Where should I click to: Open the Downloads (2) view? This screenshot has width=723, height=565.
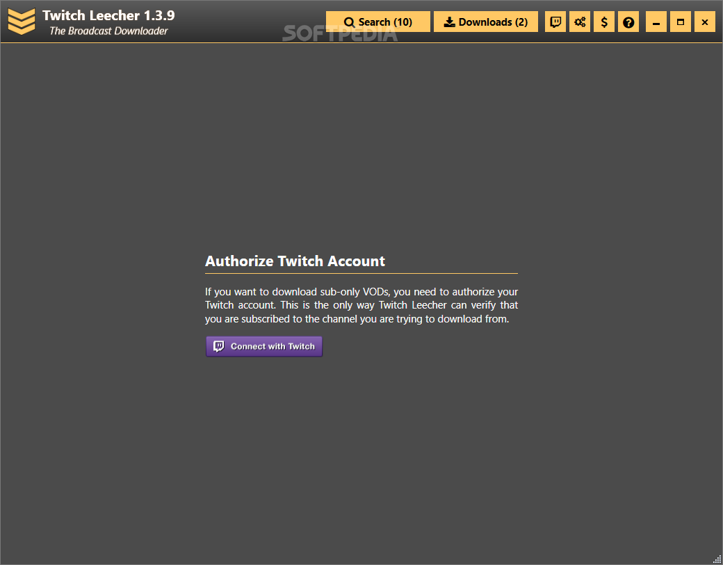tap(485, 22)
